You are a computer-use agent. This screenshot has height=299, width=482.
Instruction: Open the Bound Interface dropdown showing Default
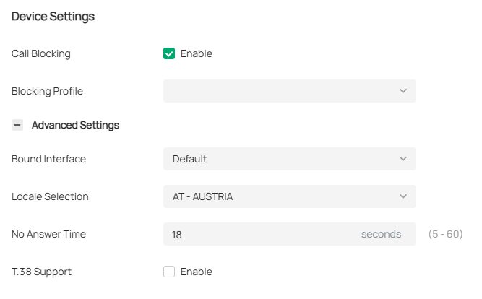pos(282,159)
